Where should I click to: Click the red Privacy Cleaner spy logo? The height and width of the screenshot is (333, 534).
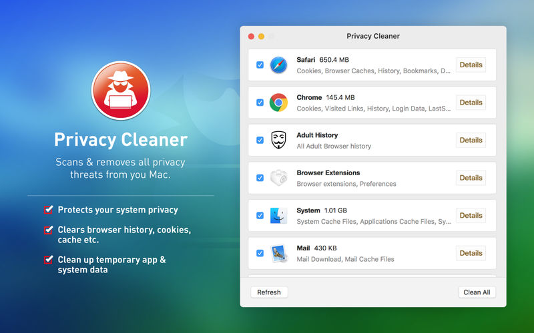[121, 91]
